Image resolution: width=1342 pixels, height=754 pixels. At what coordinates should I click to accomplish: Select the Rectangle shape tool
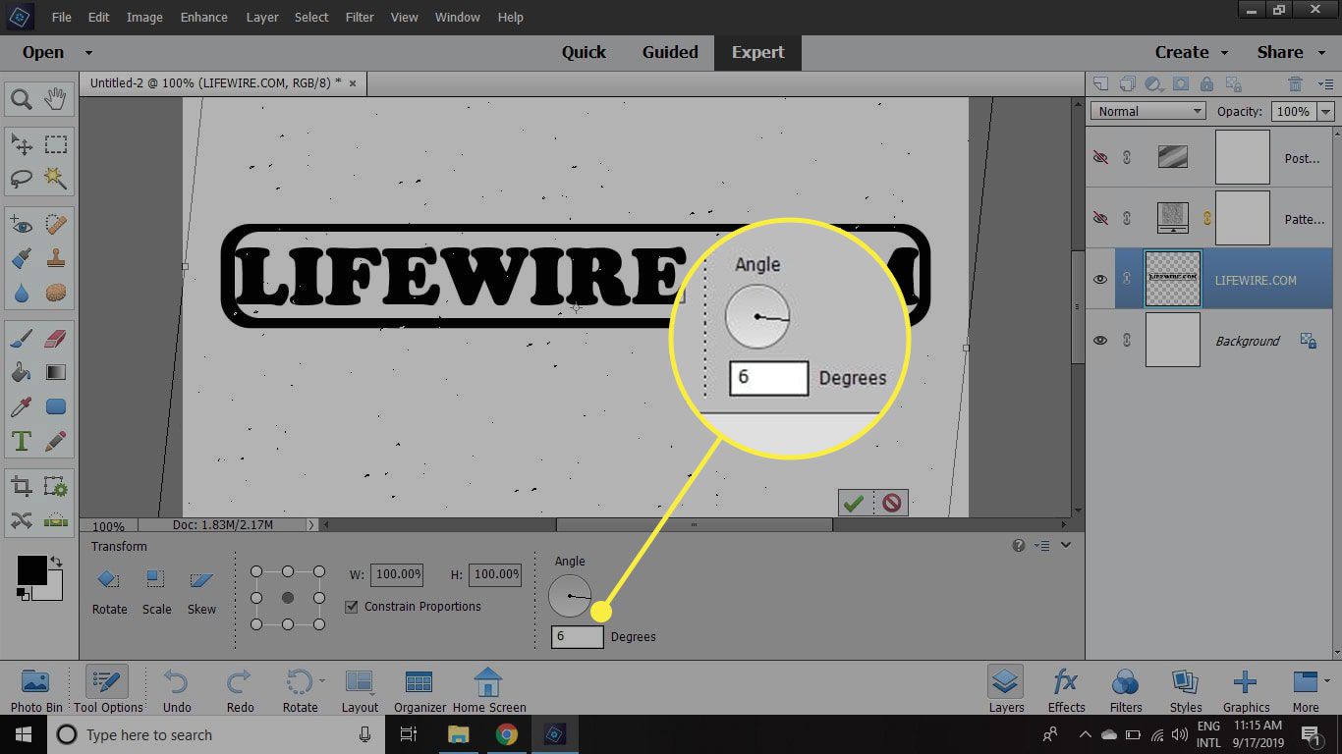(x=56, y=406)
